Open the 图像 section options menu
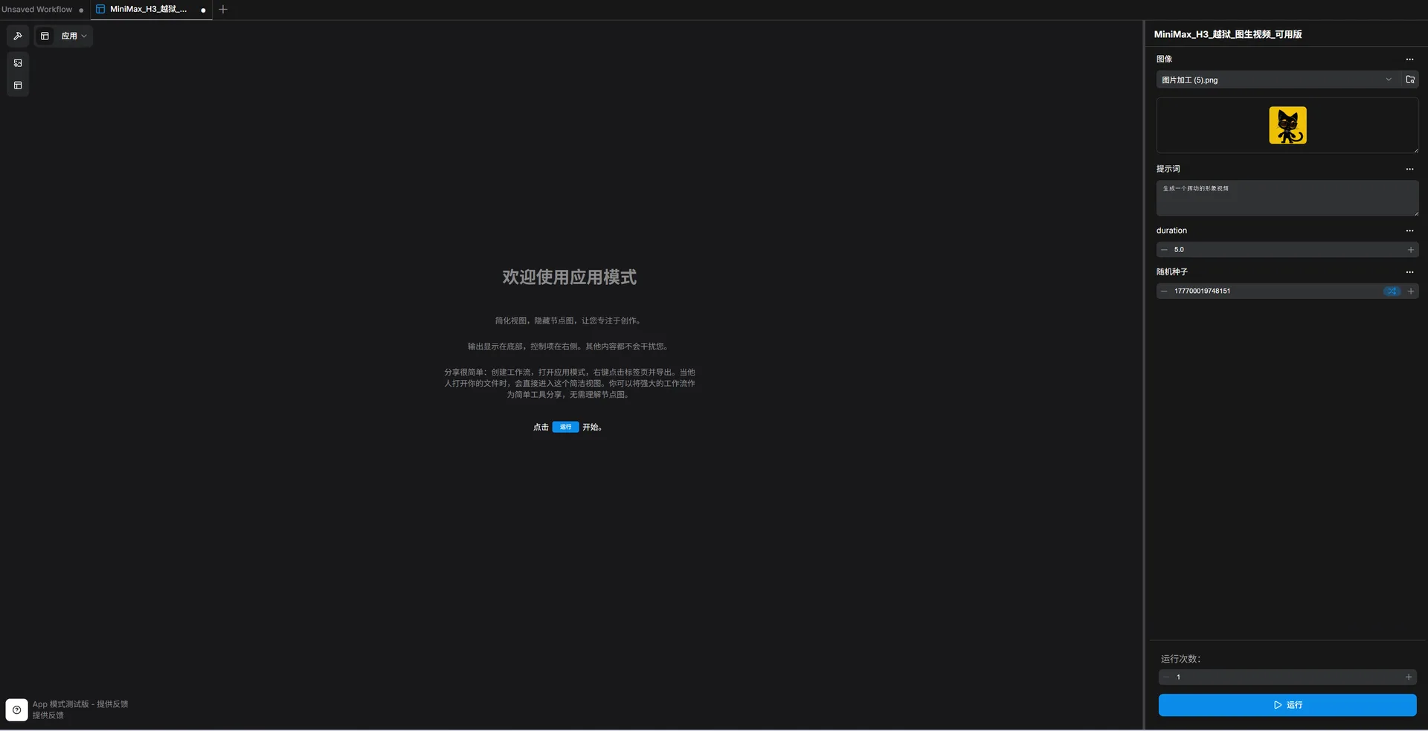Image resolution: width=1428 pixels, height=731 pixels. point(1409,59)
